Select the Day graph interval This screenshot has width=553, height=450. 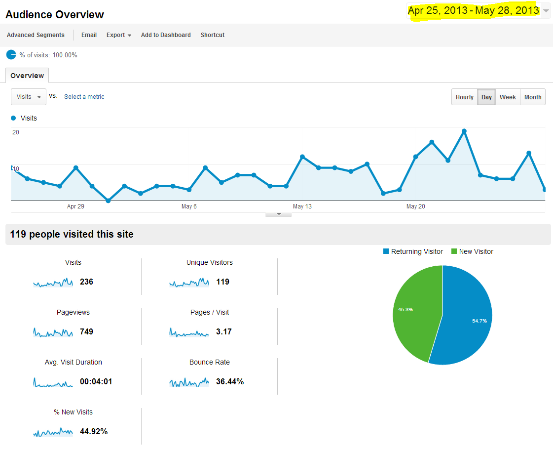(486, 97)
